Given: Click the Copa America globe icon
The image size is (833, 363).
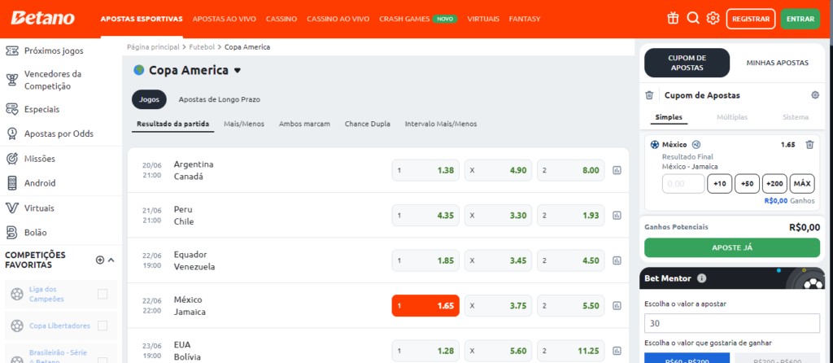Looking at the screenshot, I should click(x=139, y=70).
